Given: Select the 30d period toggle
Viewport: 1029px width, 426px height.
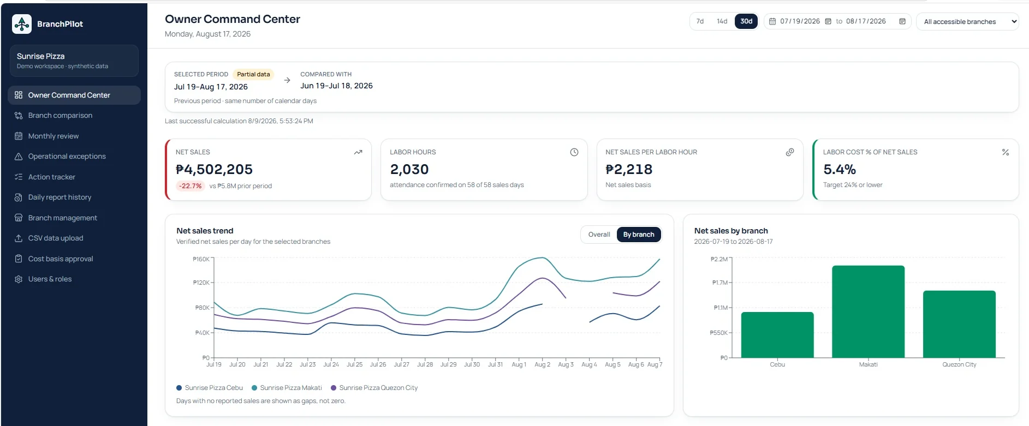Looking at the screenshot, I should 746,21.
